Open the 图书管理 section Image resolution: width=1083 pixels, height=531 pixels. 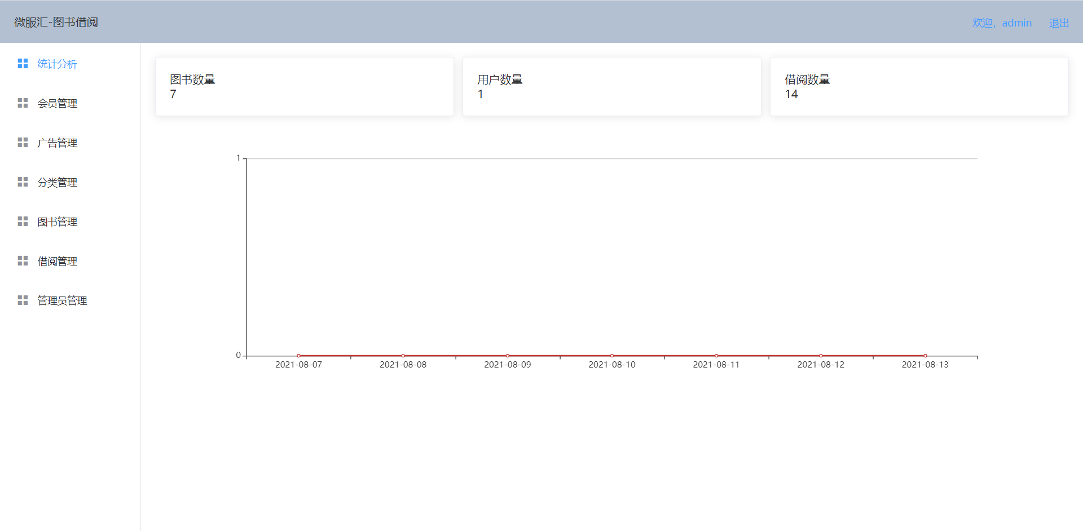point(57,222)
